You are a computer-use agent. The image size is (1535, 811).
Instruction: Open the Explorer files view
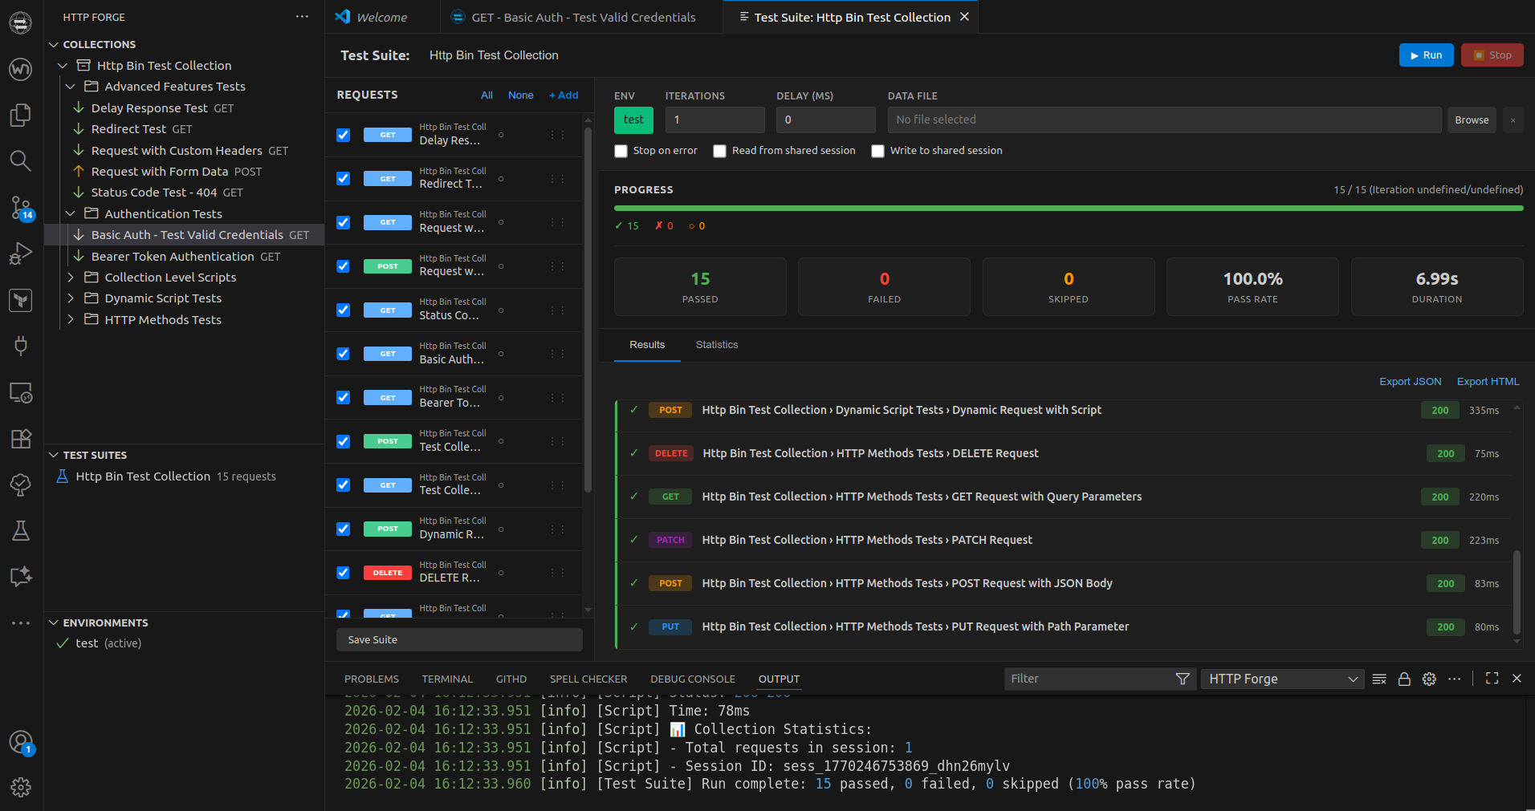click(21, 115)
